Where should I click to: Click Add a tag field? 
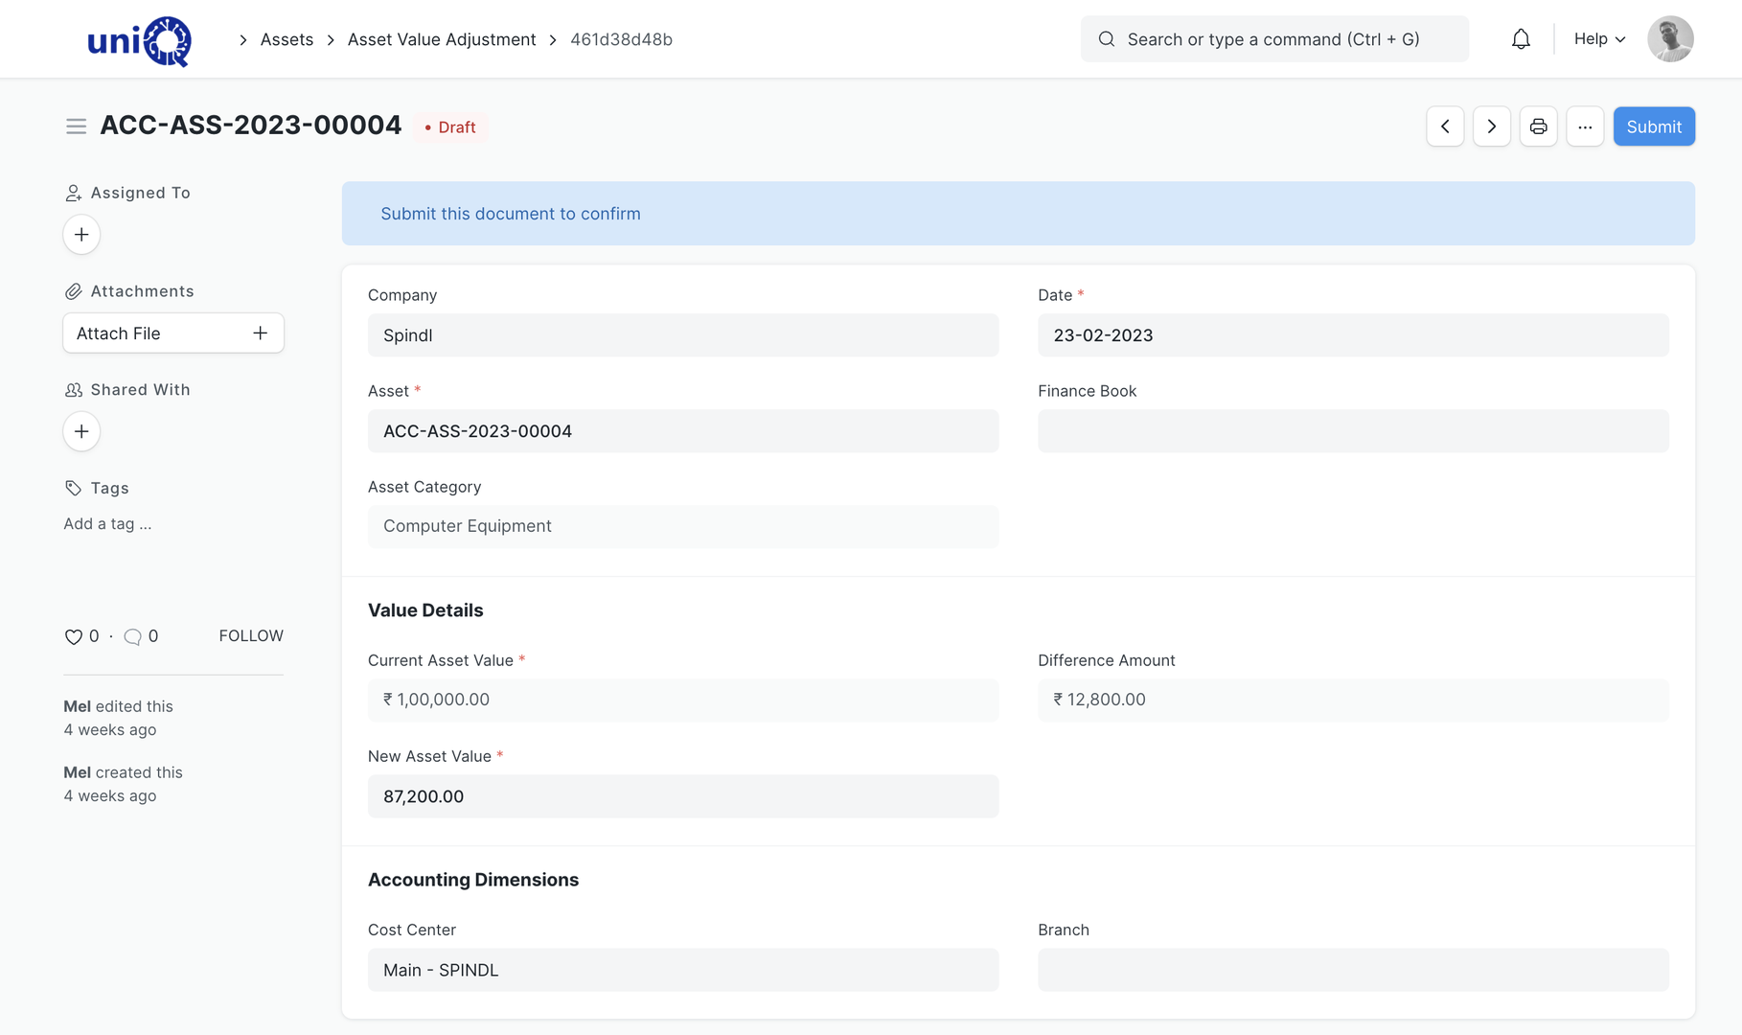(107, 524)
